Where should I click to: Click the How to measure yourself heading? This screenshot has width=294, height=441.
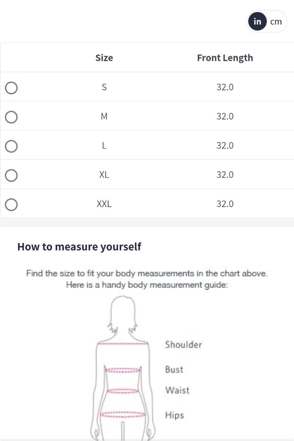(x=79, y=247)
